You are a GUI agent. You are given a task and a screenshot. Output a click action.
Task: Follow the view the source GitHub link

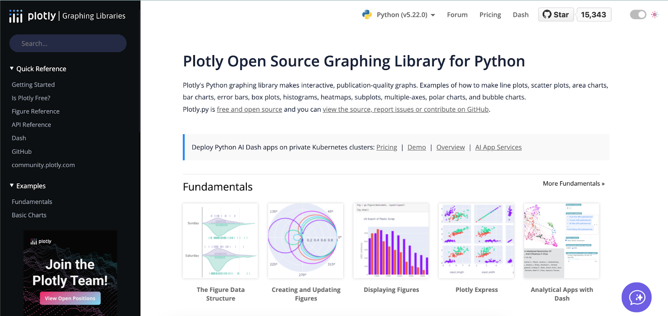click(406, 109)
